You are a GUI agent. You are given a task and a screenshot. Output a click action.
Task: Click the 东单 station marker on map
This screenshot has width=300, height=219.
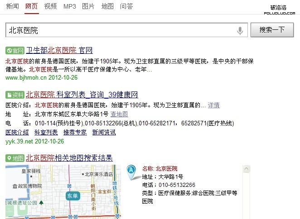point(72,196)
